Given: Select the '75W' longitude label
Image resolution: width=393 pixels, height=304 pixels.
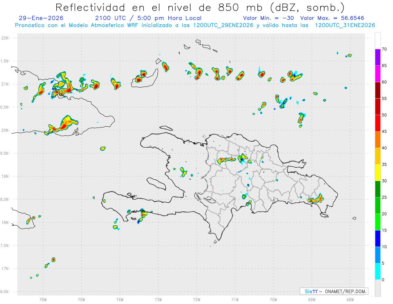Looking at the screenshot, I should pyautogui.click(x=82, y=299).
